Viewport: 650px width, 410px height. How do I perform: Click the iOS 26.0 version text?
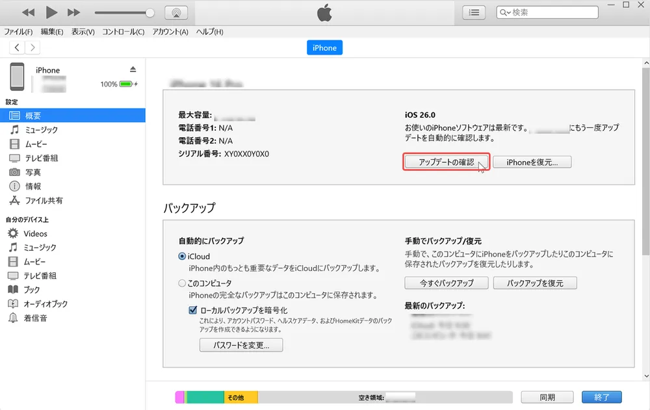click(420, 115)
